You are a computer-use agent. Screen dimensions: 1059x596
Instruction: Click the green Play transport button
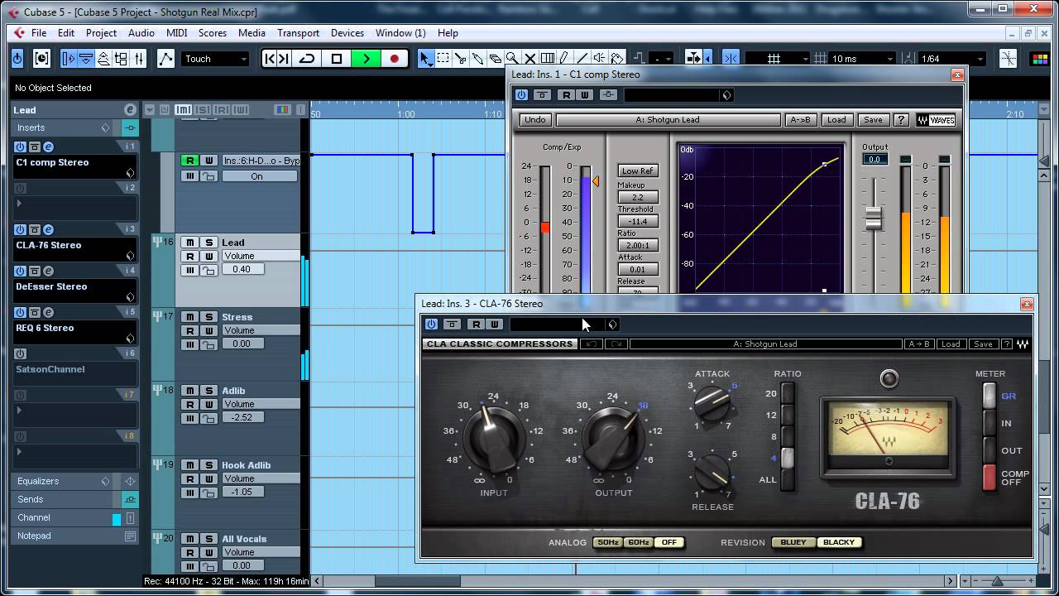[x=366, y=59]
